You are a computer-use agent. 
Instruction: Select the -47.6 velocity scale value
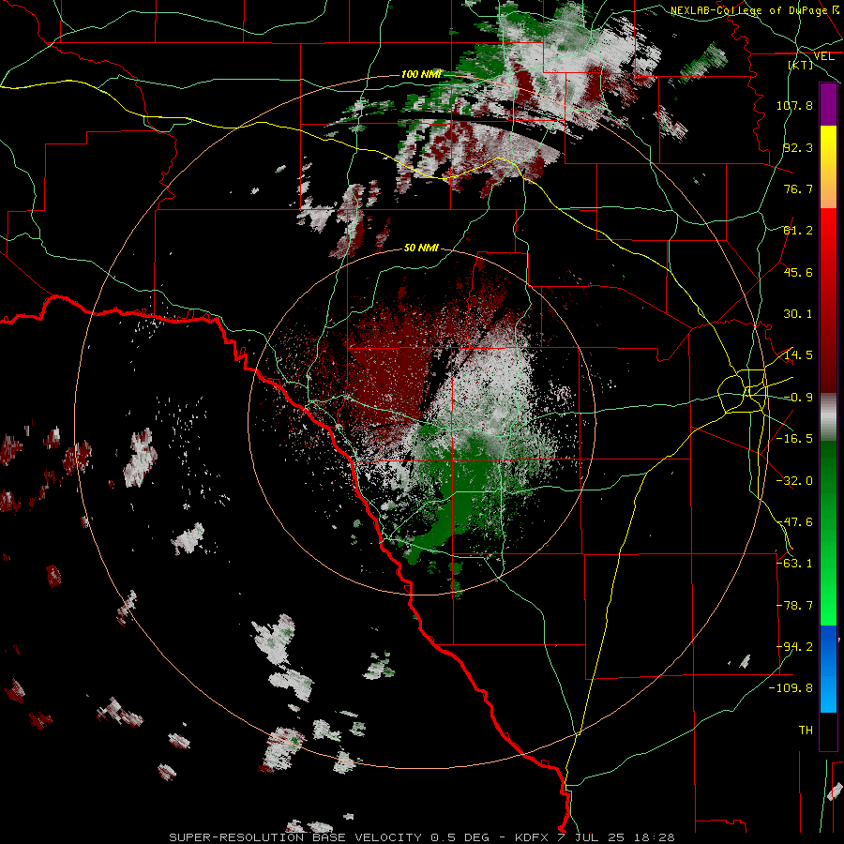coord(794,522)
